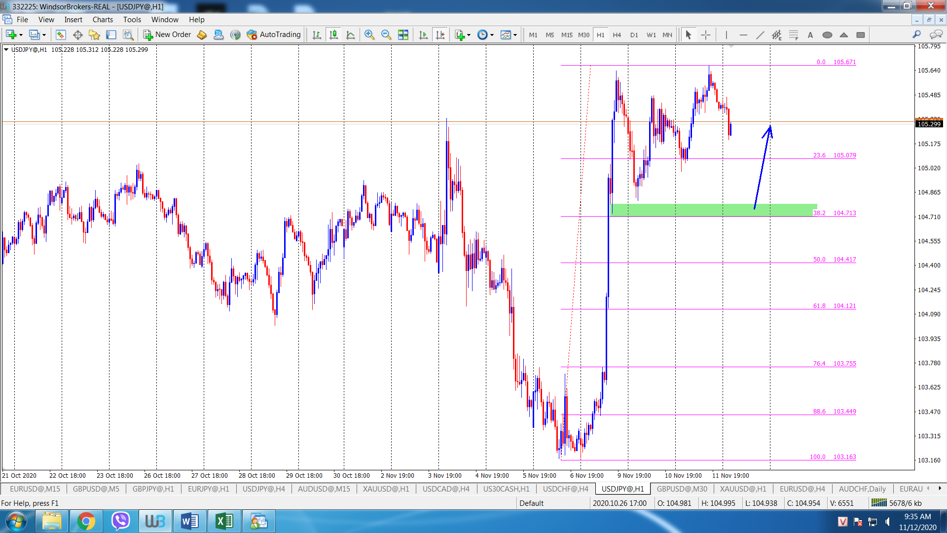Open the Indicators list dropdown arrow

469,35
